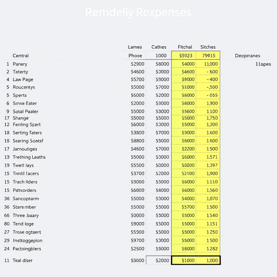The height and width of the screenshot is (277, 277).
Task: Select the 'Sancoptarm' row label
Action: [26, 199]
